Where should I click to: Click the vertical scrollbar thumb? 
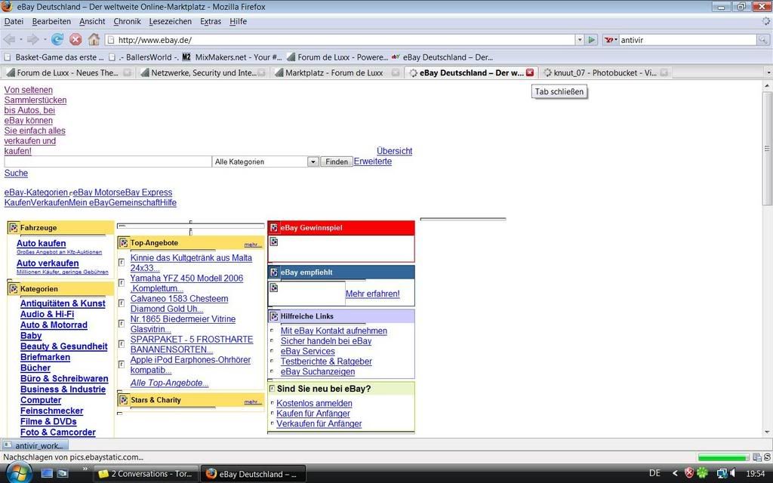click(x=768, y=148)
